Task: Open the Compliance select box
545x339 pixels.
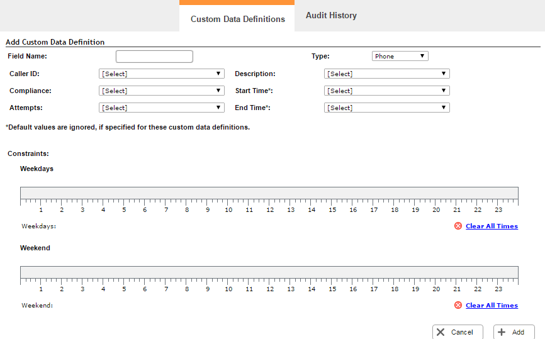Action: click(x=161, y=91)
